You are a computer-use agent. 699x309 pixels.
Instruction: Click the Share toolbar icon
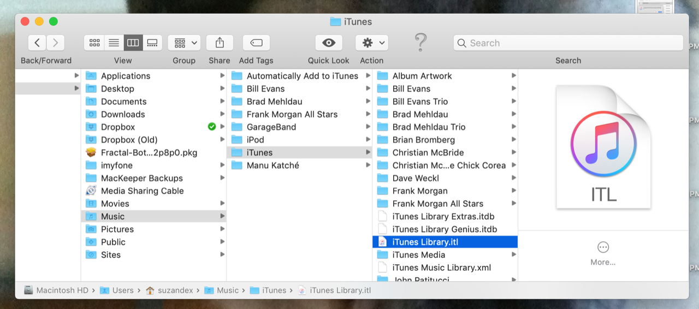220,43
